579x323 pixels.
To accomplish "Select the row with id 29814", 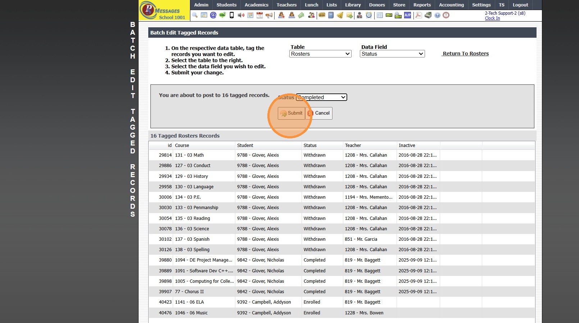I will click(x=342, y=155).
